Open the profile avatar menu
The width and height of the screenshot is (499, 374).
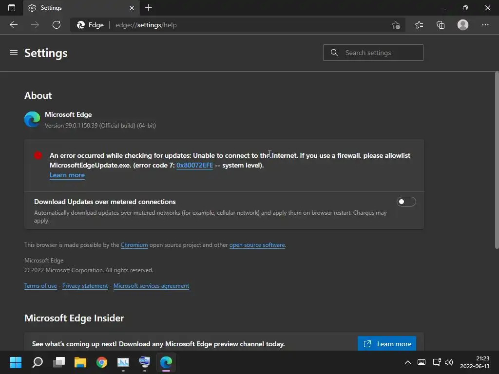click(463, 25)
